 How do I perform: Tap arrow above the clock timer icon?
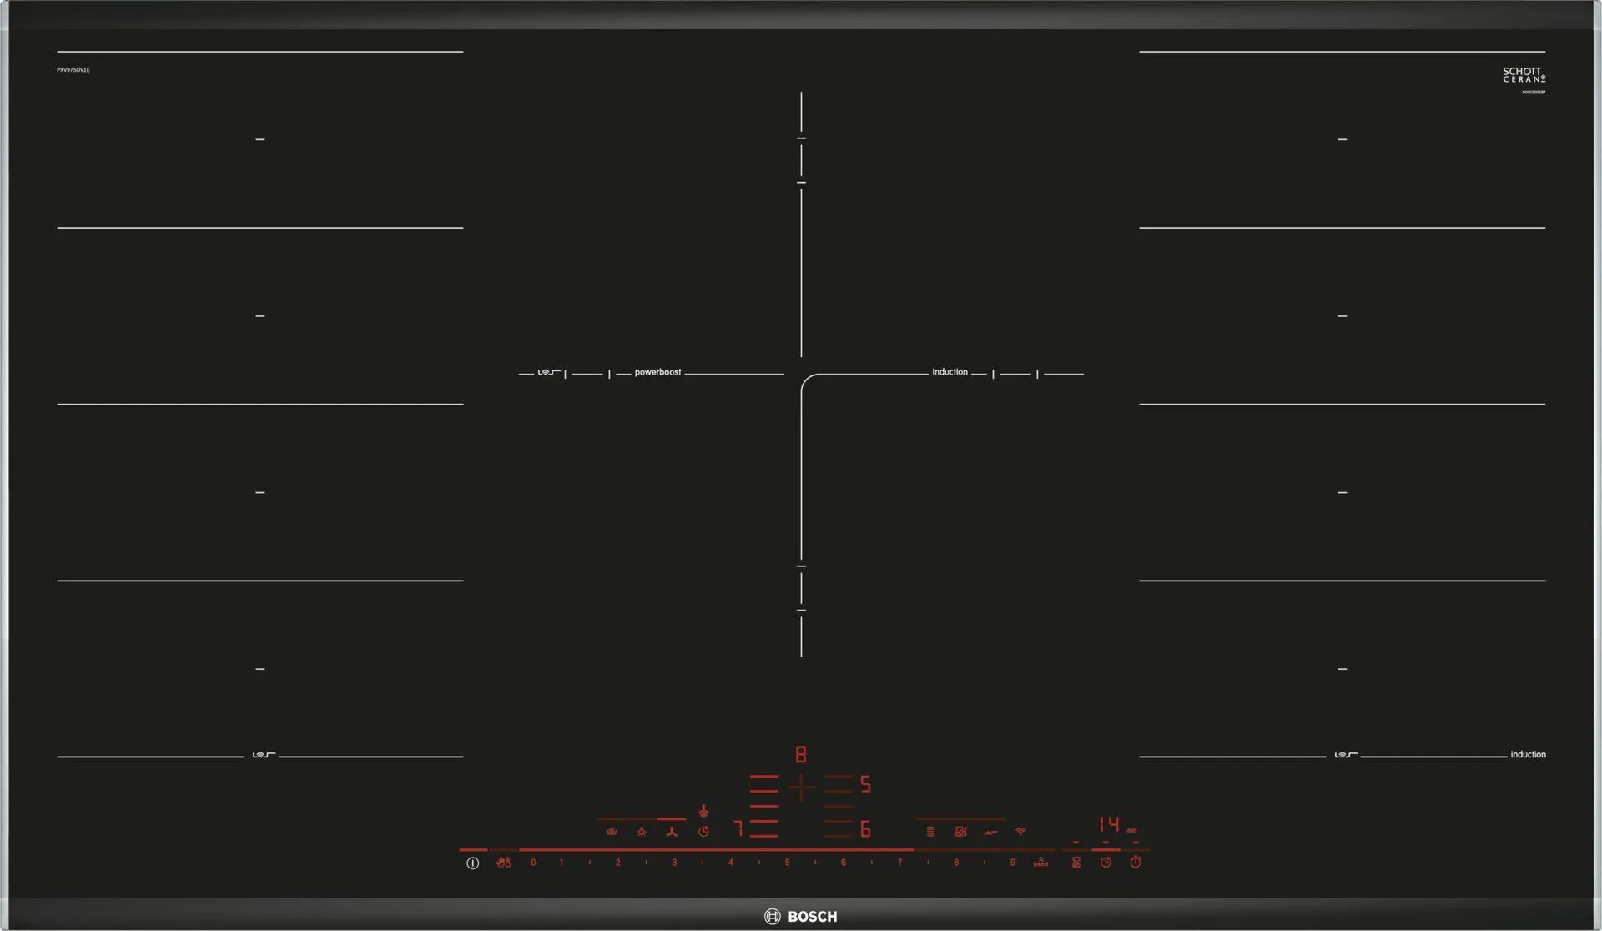(1106, 843)
